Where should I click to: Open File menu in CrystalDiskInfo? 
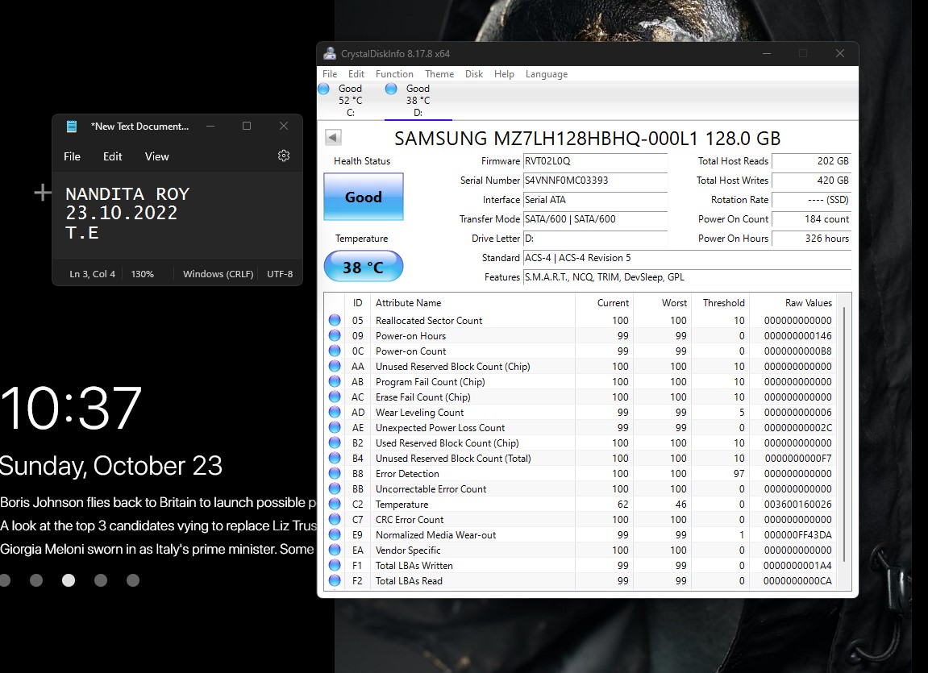point(330,74)
